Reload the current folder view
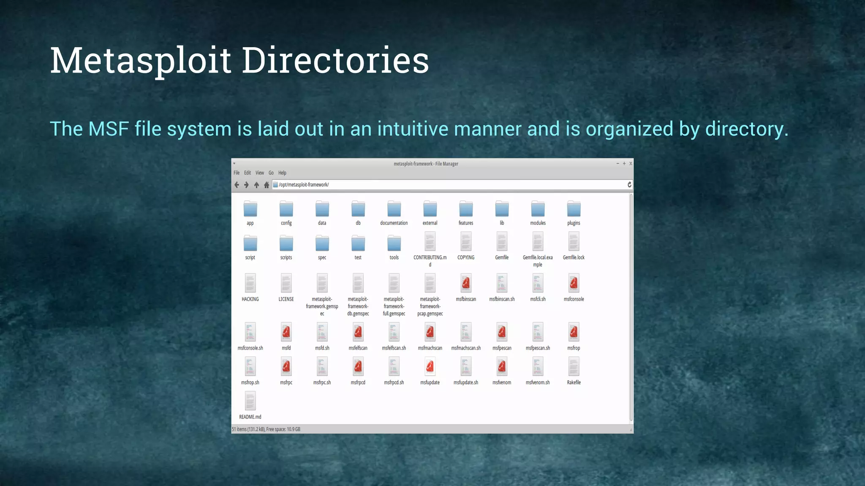The image size is (865, 486). [629, 184]
